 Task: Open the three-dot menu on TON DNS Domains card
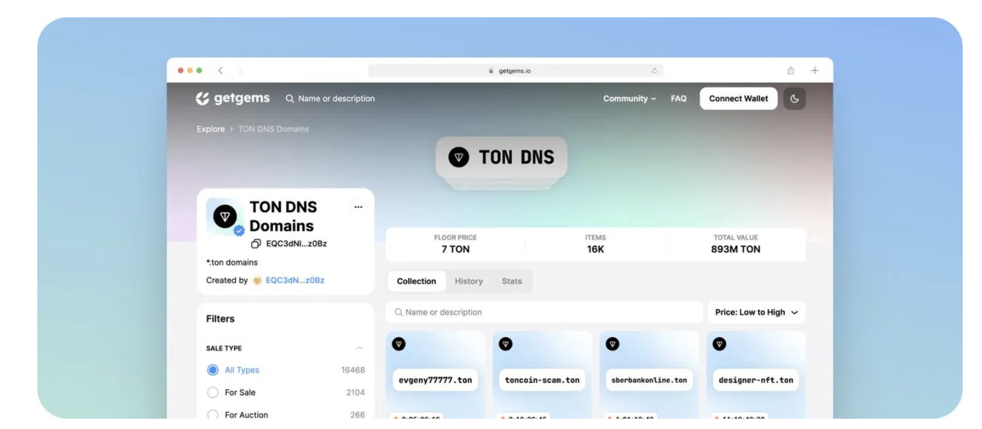pyautogui.click(x=358, y=207)
